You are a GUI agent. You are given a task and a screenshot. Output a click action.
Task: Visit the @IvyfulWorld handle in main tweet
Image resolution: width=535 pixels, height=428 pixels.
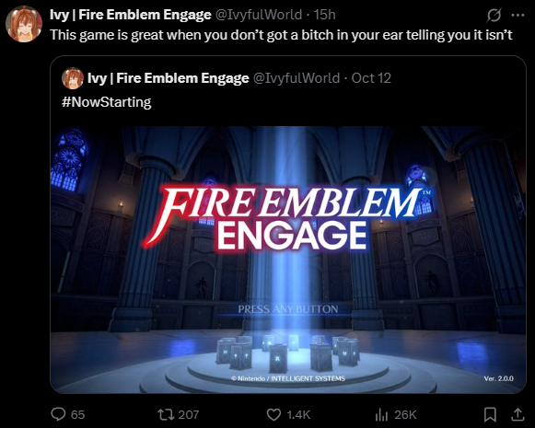[x=260, y=15]
